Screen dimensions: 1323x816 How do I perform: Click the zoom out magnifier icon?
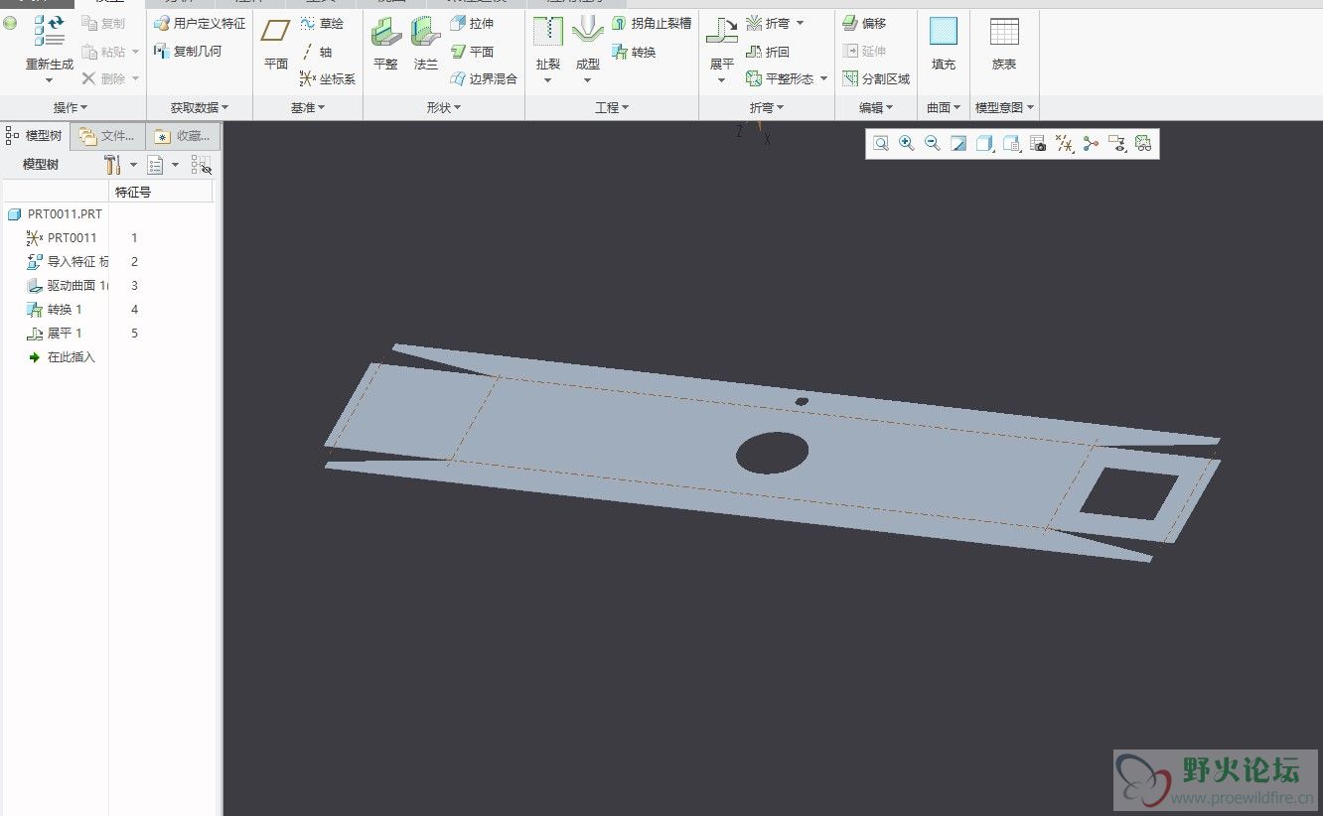tap(933, 144)
